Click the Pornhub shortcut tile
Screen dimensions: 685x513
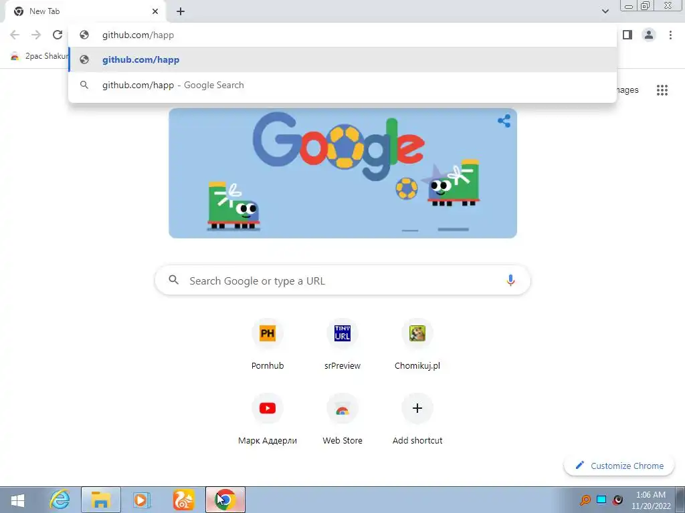[268, 345]
